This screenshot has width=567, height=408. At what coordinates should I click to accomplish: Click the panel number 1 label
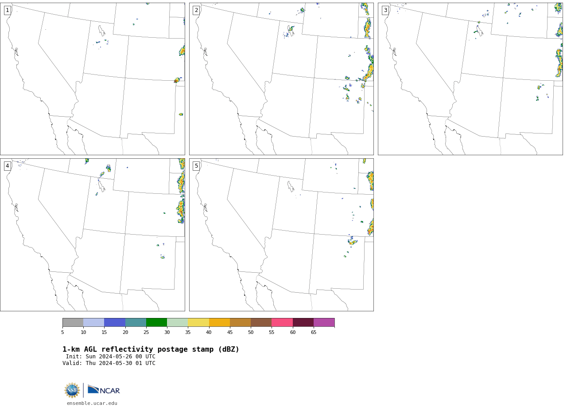coord(7,10)
